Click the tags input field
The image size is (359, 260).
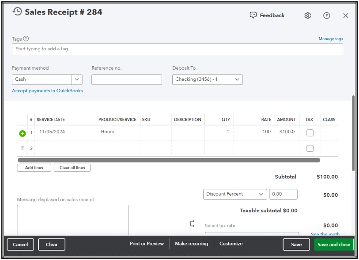click(x=177, y=49)
